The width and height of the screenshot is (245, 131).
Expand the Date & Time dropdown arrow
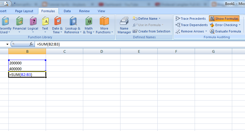[61, 32]
